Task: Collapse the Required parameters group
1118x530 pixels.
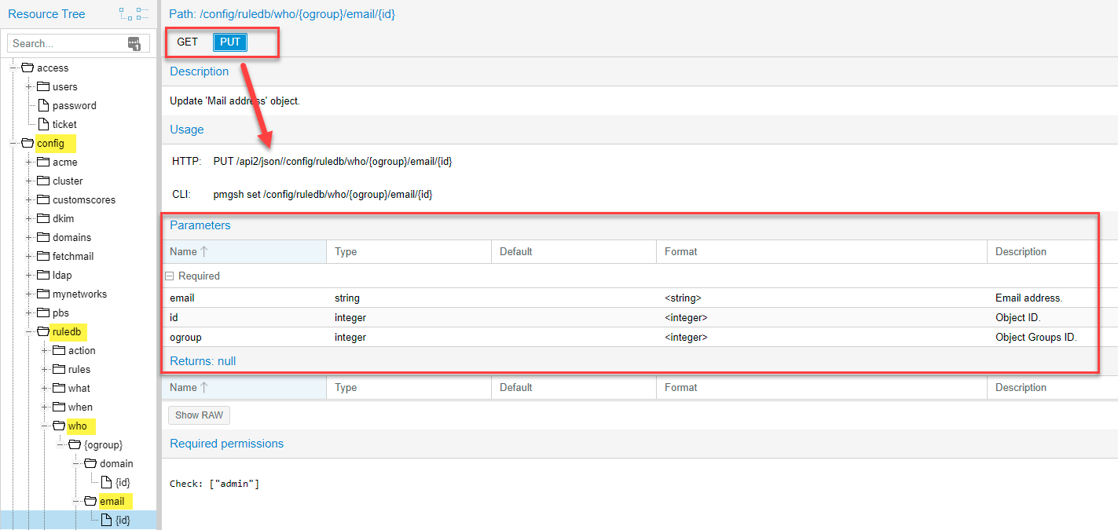Action: (169, 276)
